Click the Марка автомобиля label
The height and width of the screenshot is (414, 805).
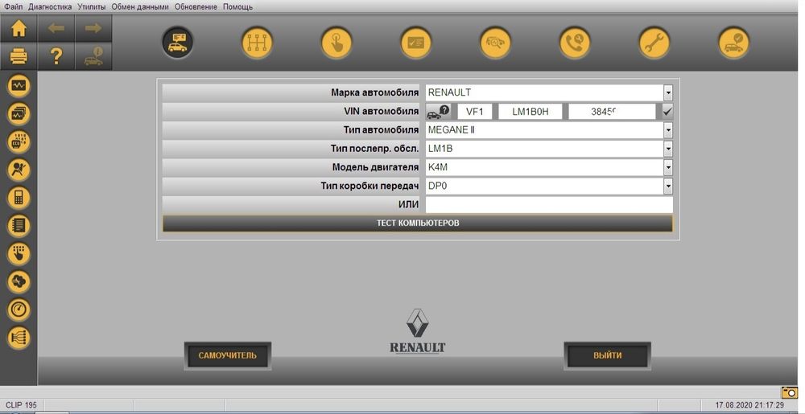pyautogui.click(x=375, y=92)
